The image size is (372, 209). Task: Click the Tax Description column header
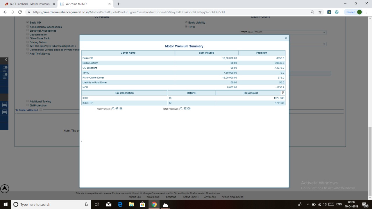point(124,93)
